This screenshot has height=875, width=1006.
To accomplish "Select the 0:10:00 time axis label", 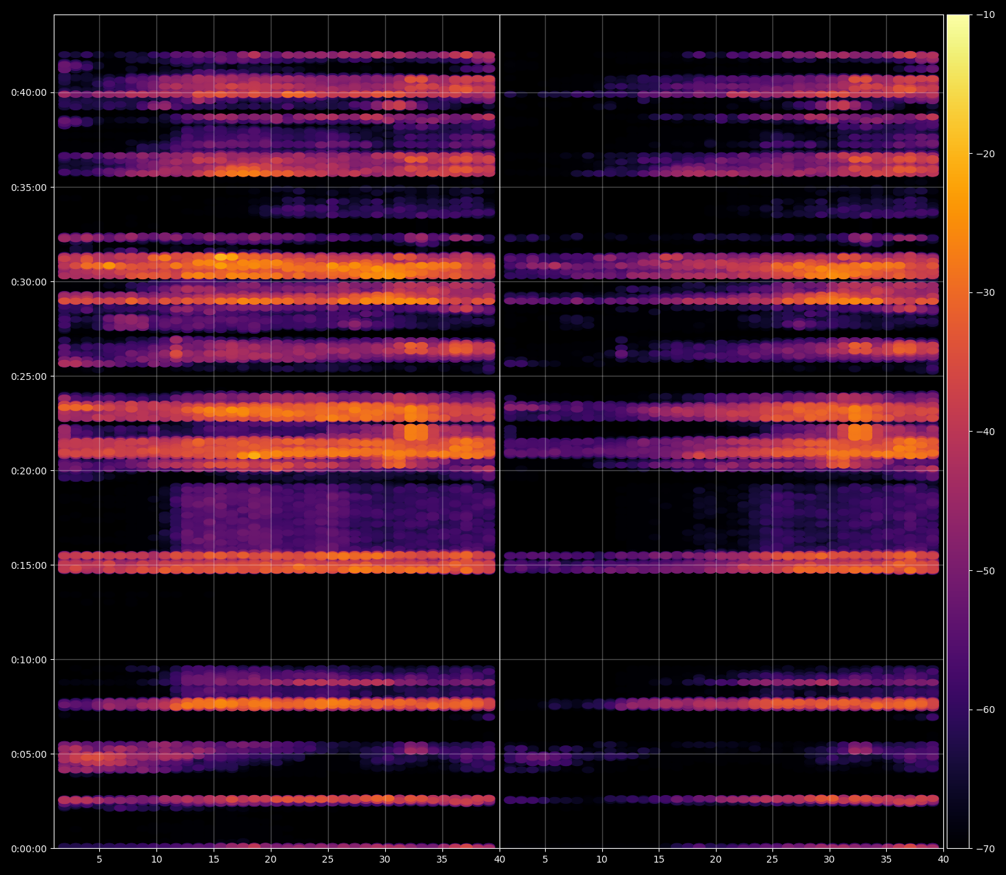I will (29, 660).
